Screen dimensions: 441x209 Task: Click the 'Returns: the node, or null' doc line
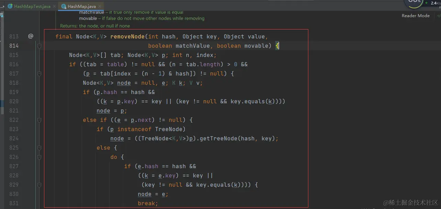[95, 26]
